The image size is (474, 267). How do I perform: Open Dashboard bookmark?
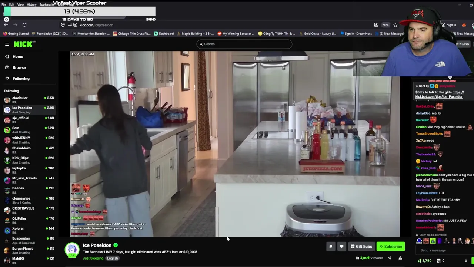[164, 34]
